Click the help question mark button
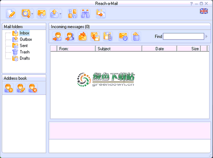The height and width of the screenshot is (158, 213). point(191,3)
